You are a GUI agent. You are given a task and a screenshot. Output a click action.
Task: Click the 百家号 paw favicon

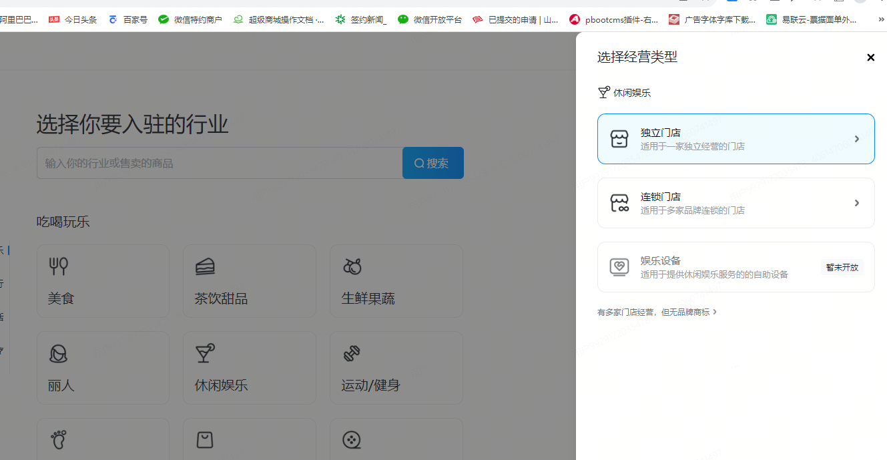[113, 19]
